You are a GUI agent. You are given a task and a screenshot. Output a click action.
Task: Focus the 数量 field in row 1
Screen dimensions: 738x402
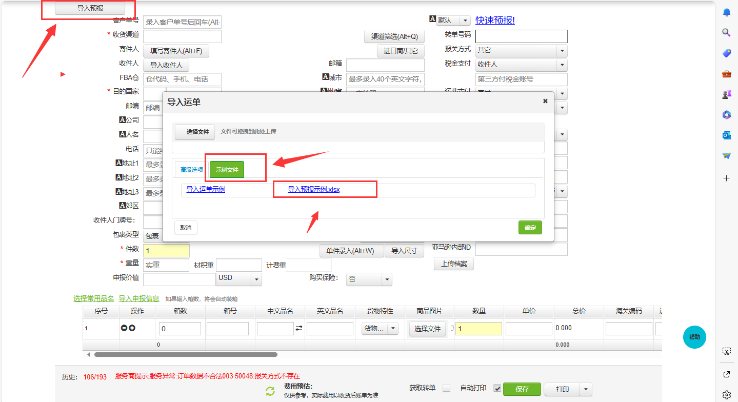[478, 329]
